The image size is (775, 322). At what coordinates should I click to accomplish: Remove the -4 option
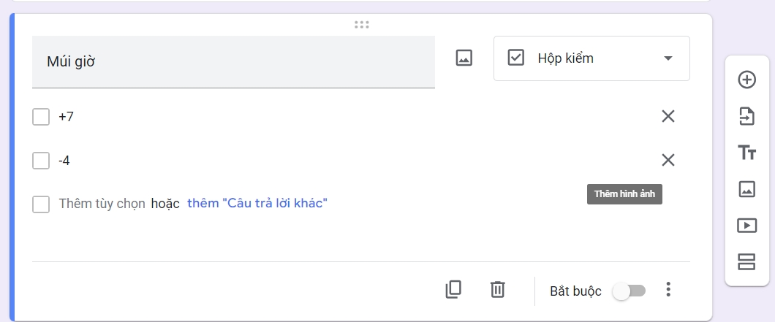[x=668, y=161]
